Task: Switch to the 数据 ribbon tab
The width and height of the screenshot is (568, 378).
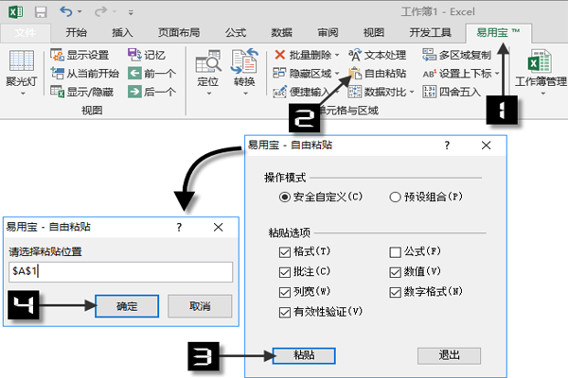Action: (282, 32)
